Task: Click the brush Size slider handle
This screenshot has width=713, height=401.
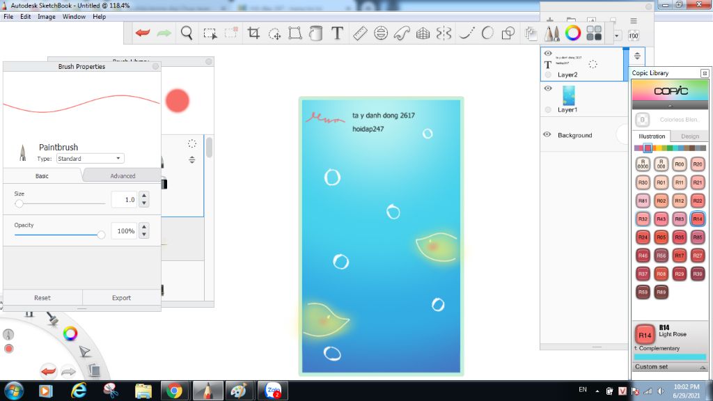Action: (x=19, y=204)
